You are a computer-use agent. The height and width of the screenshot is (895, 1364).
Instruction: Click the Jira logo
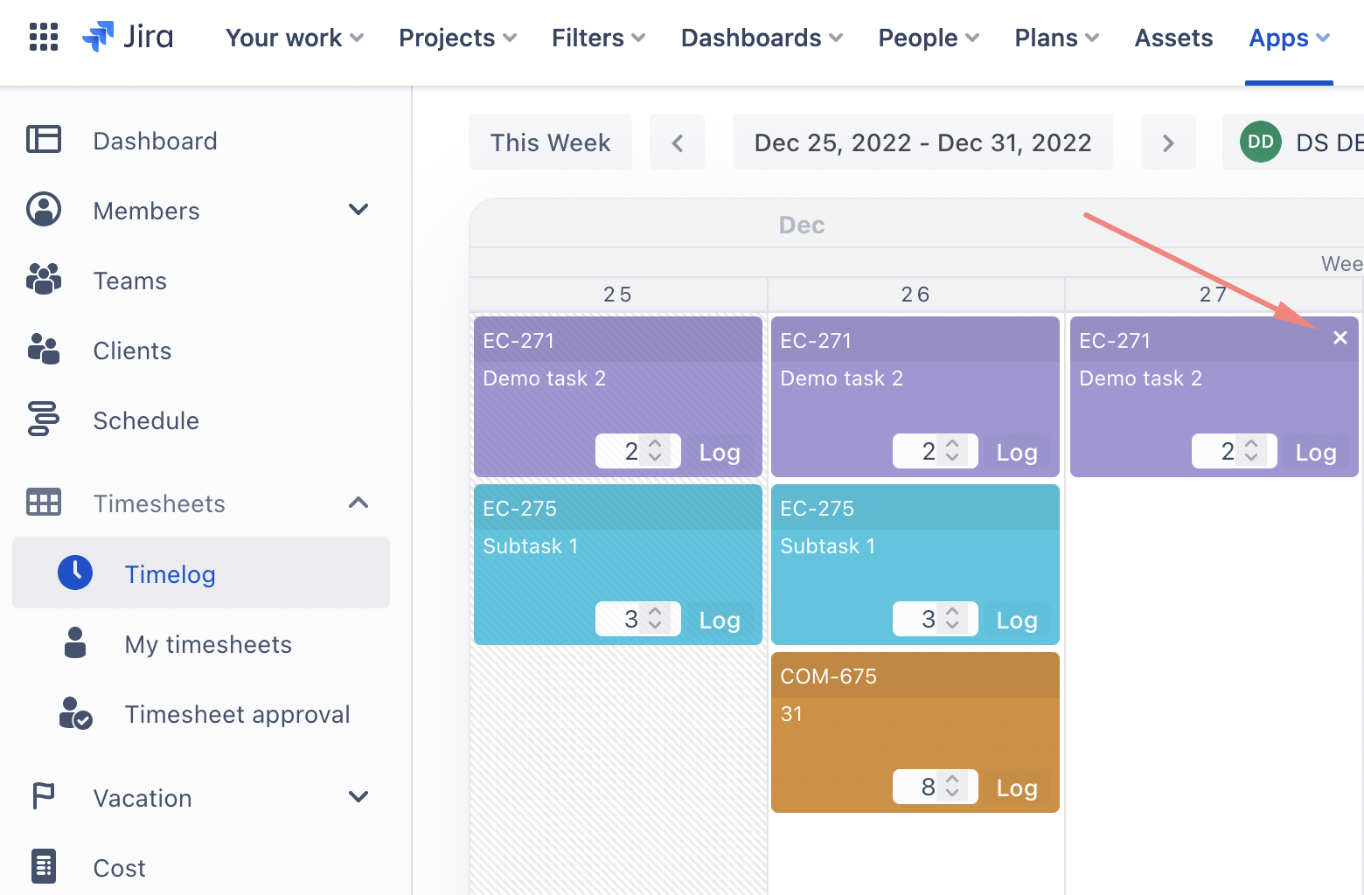pyautogui.click(x=128, y=38)
